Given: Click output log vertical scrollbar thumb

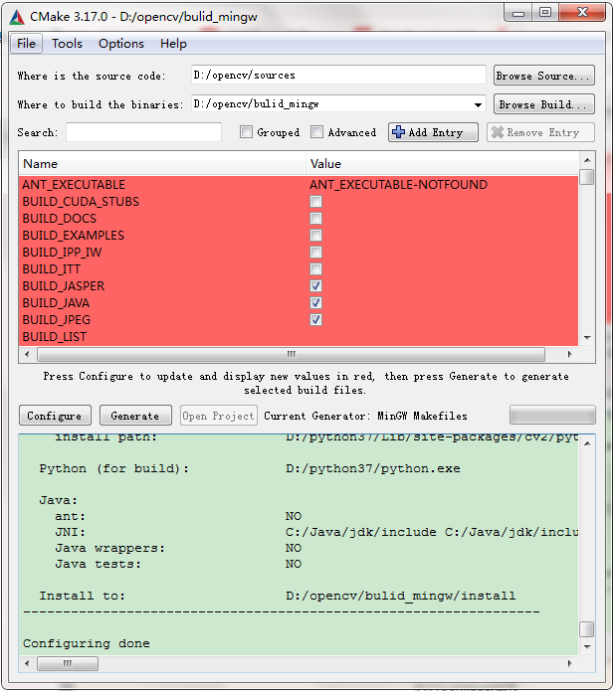Looking at the screenshot, I should (587, 629).
